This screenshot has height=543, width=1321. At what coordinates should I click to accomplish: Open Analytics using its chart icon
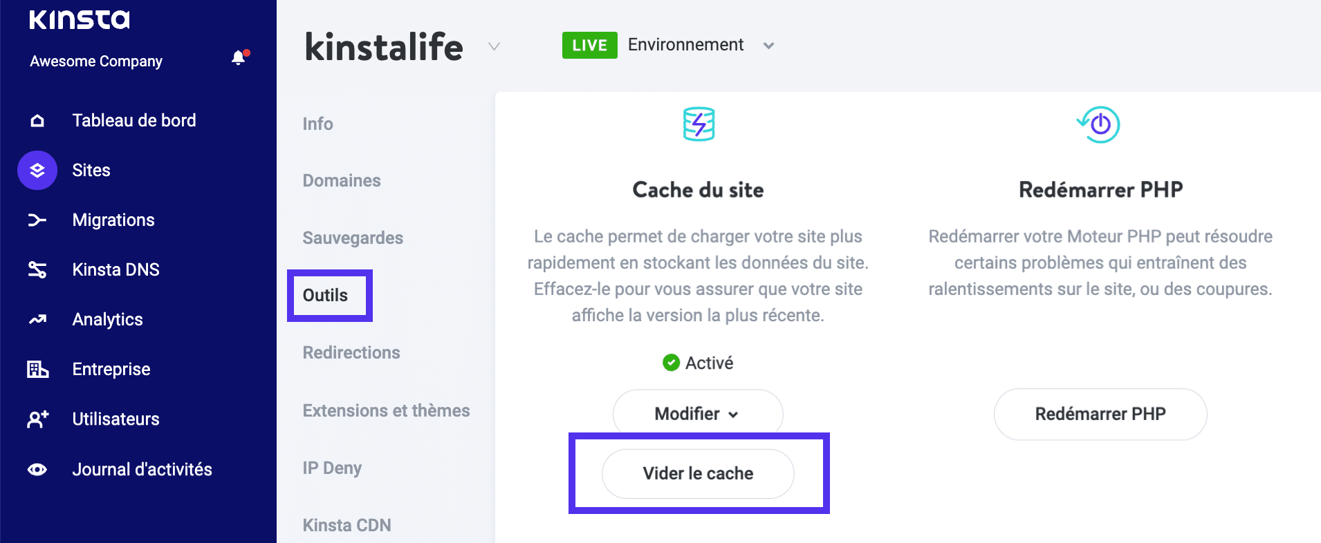37,319
